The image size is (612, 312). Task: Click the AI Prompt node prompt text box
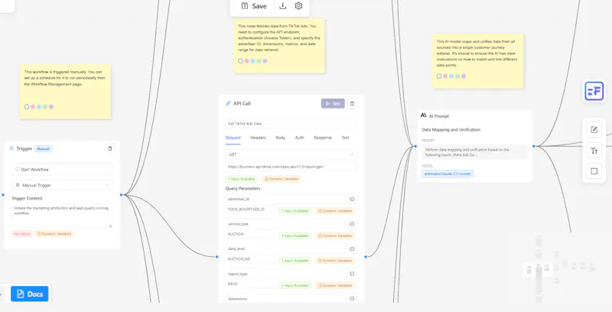pos(474,152)
